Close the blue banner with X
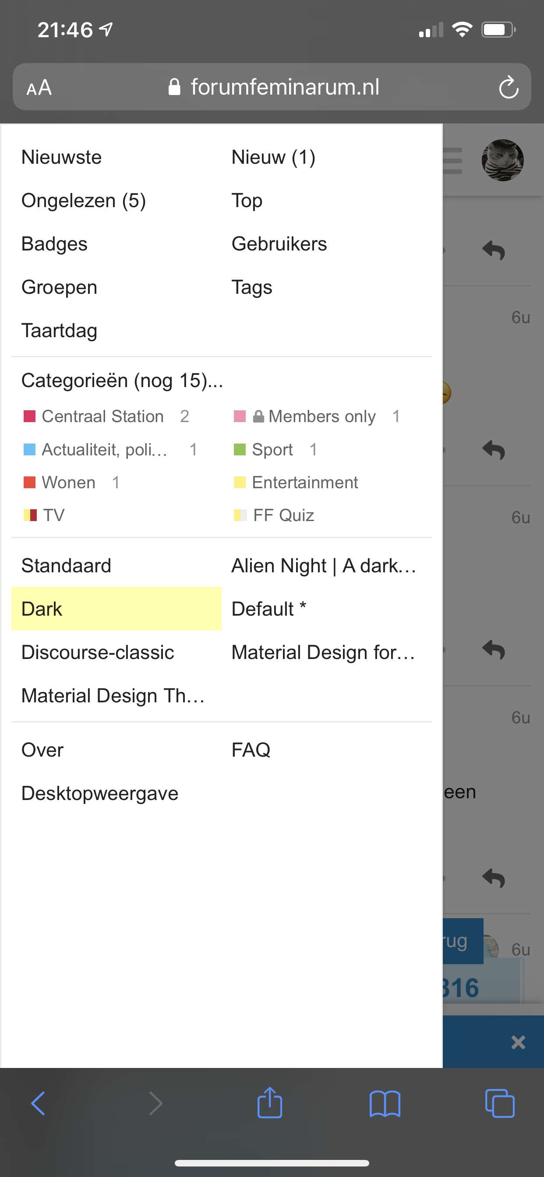 click(x=518, y=1042)
